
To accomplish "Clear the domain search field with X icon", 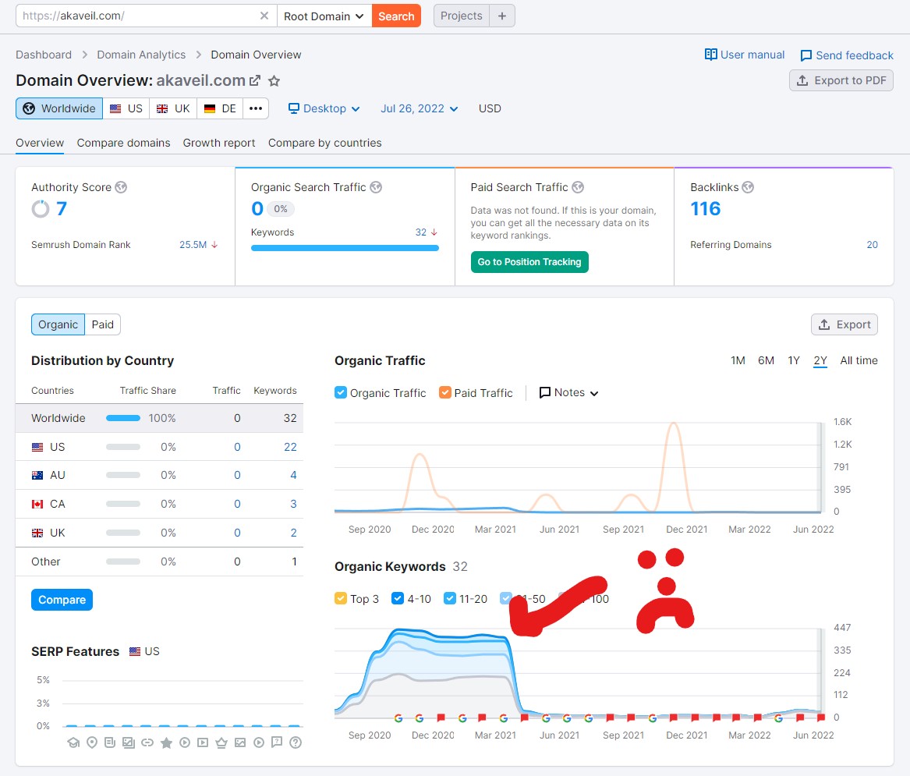I will coord(264,16).
